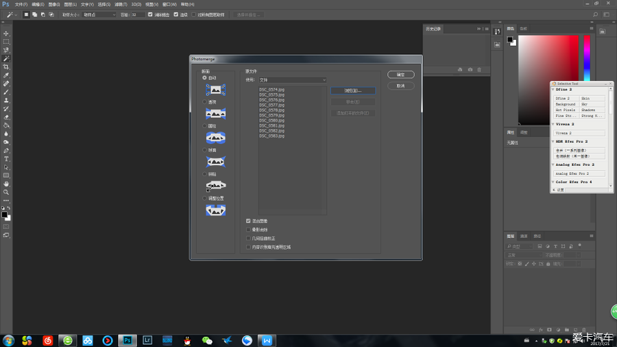Collapse the Color Efex Pro 4 section
This screenshot has height=347, width=617.
553,182
